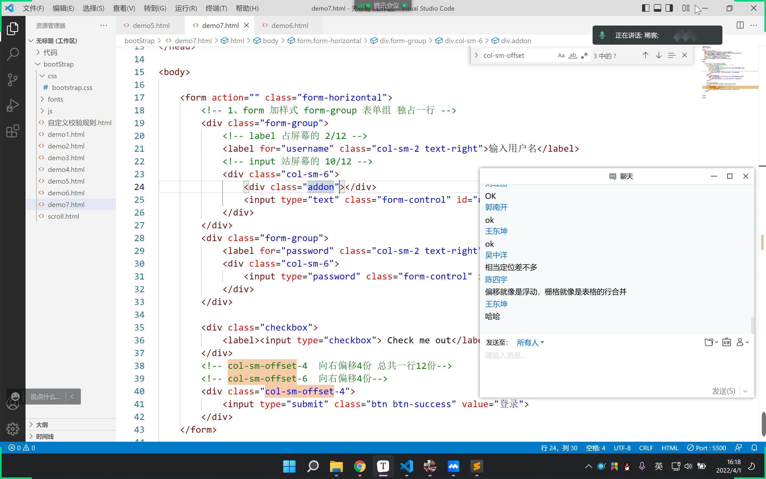The width and height of the screenshot is (766, 479).
Task: Open the Run and Debug view
Action: coord(13,105)
